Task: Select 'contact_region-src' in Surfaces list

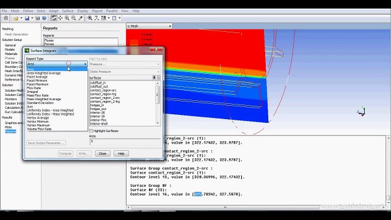Action: point(103,90)
